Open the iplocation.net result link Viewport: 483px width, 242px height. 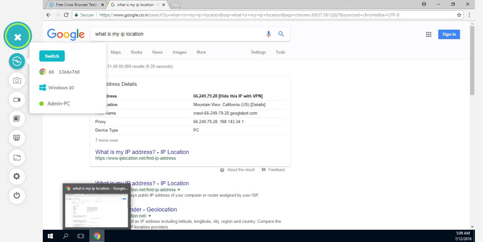click(142, 152)
